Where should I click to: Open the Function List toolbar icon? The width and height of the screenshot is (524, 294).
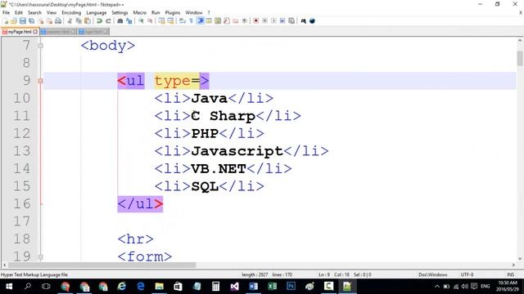(x=227, y=21)
